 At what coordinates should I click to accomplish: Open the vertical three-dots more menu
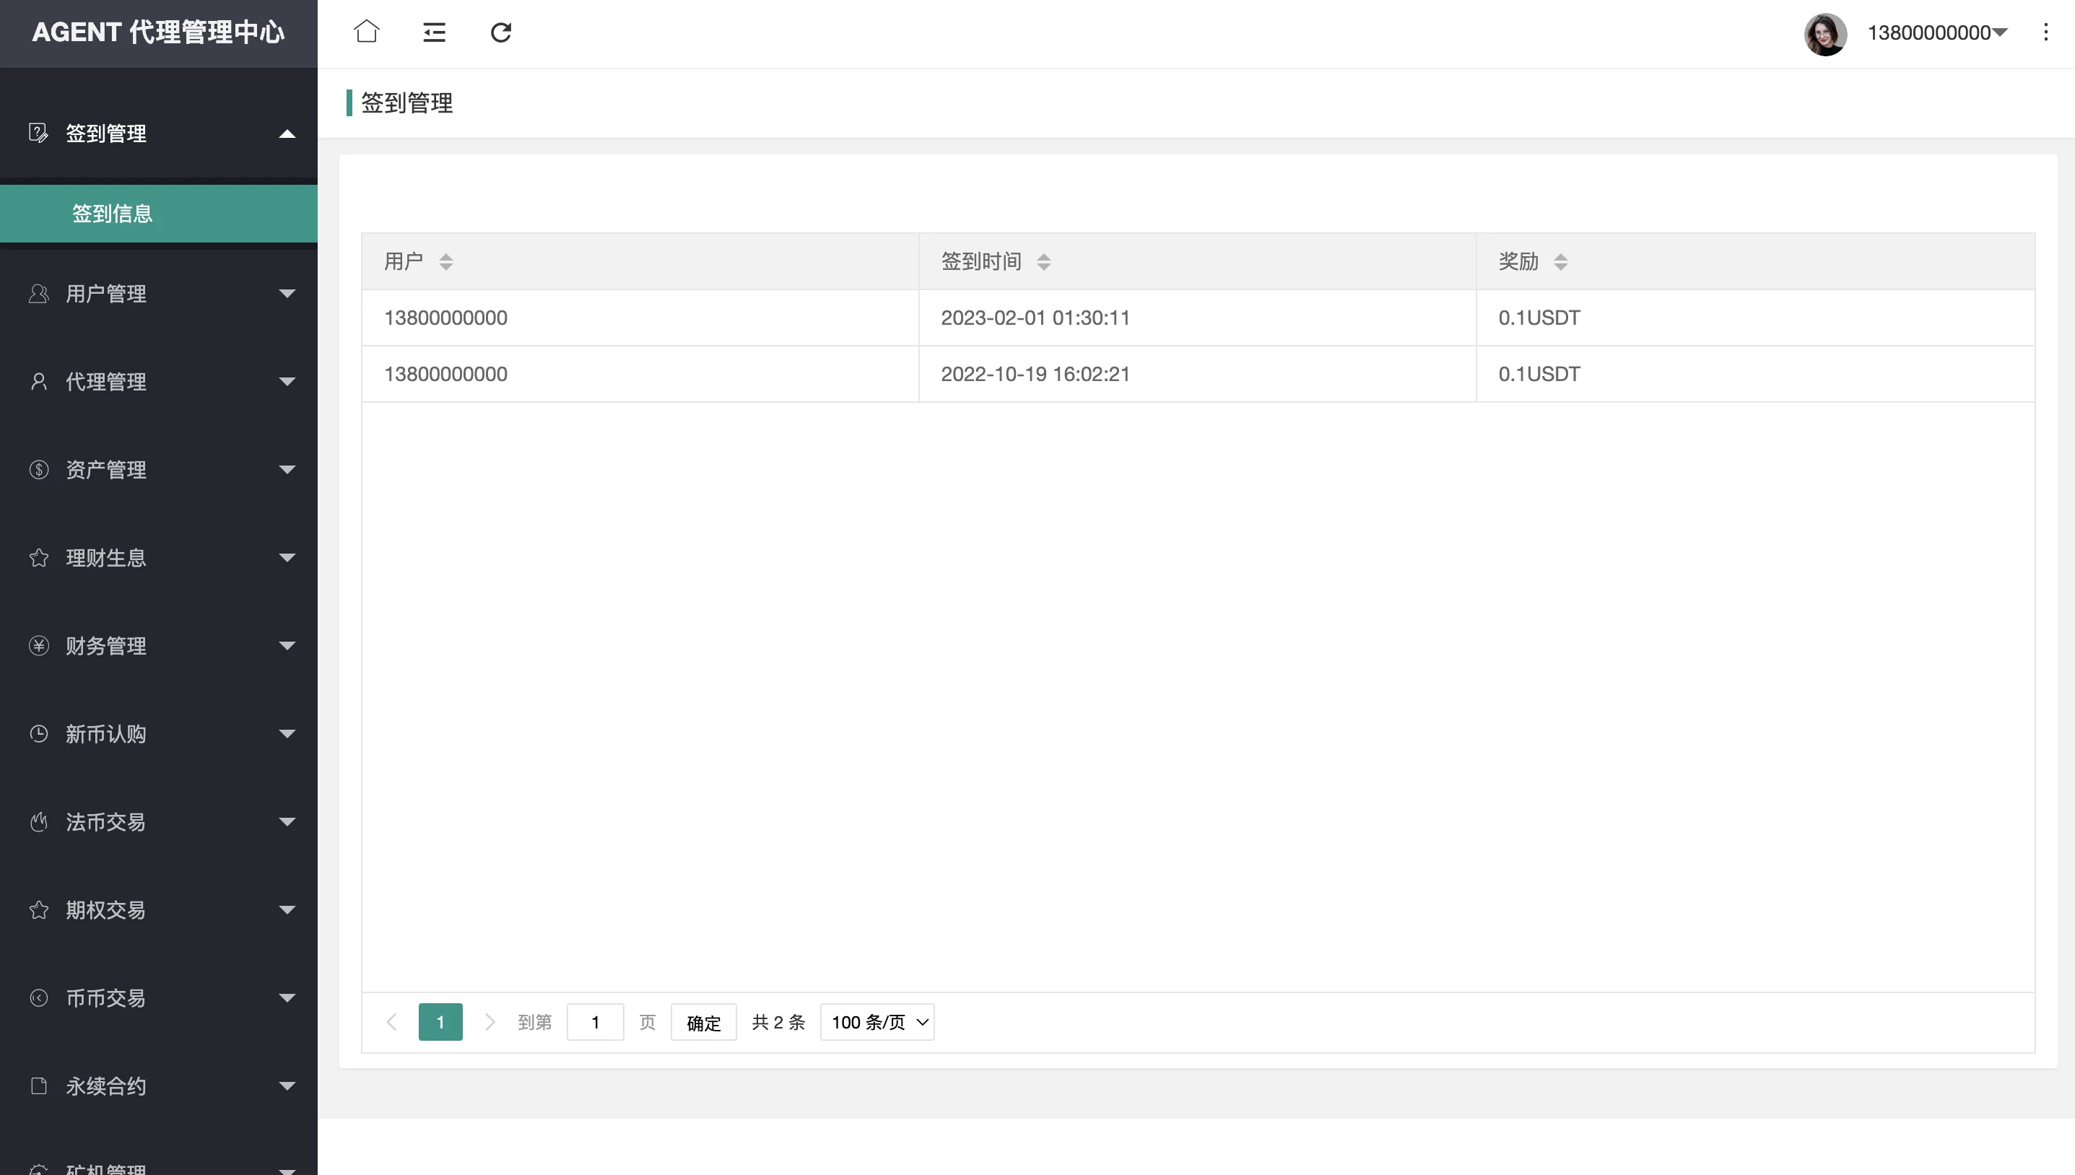[2045, 32]
